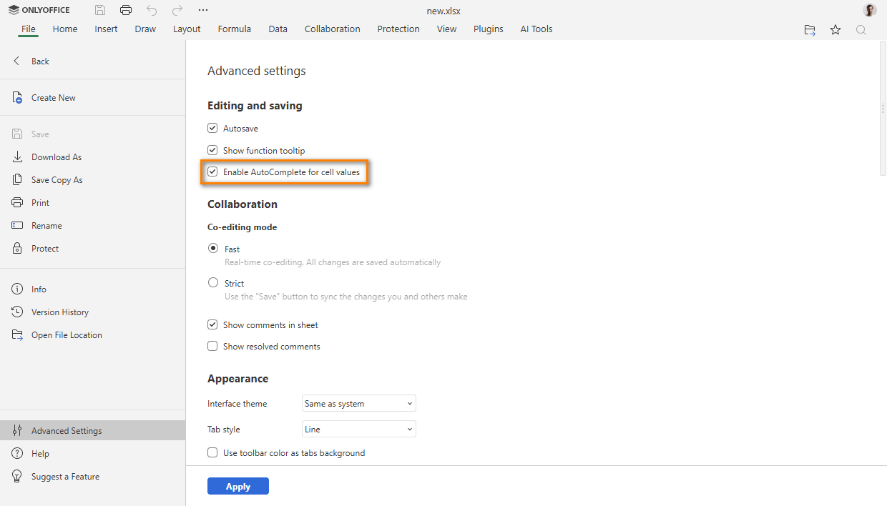This screenshot has width=887, height=506.
Task: Open Version History in sidebar
Action: pos(93,312)
